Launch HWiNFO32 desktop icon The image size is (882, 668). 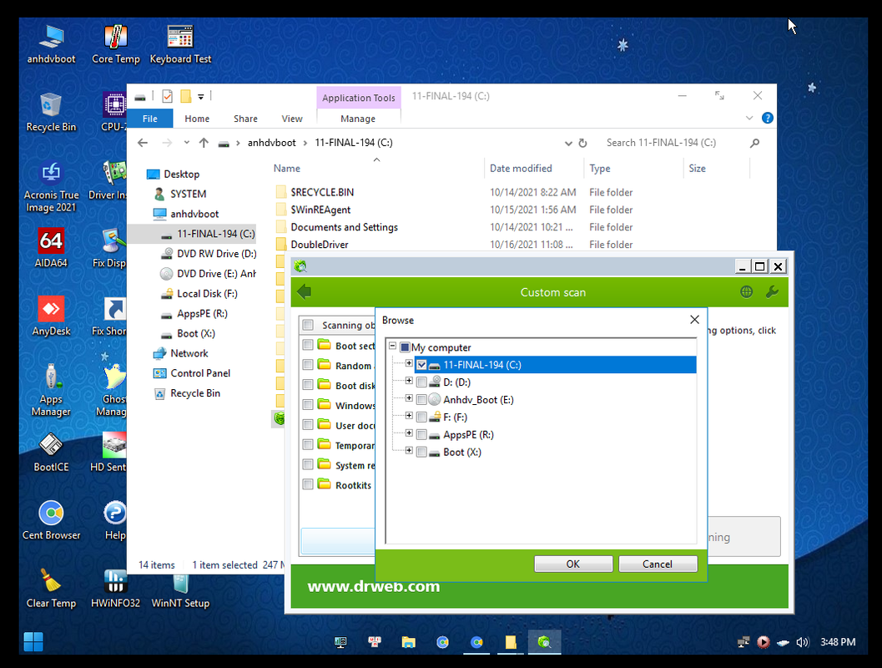pos(115,589)
